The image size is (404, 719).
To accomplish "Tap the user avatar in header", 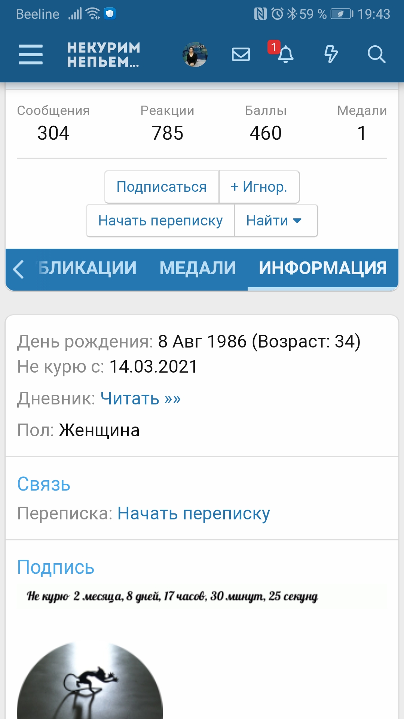I will point(195,55).
